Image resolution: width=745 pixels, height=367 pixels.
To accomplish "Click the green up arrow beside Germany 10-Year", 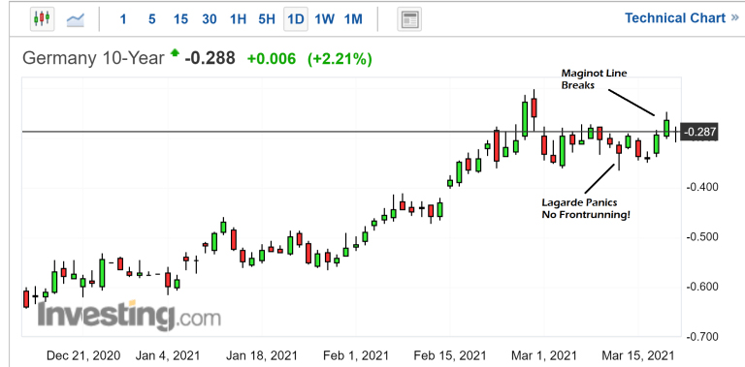I will pyautogui.click(x=176, y=52).
